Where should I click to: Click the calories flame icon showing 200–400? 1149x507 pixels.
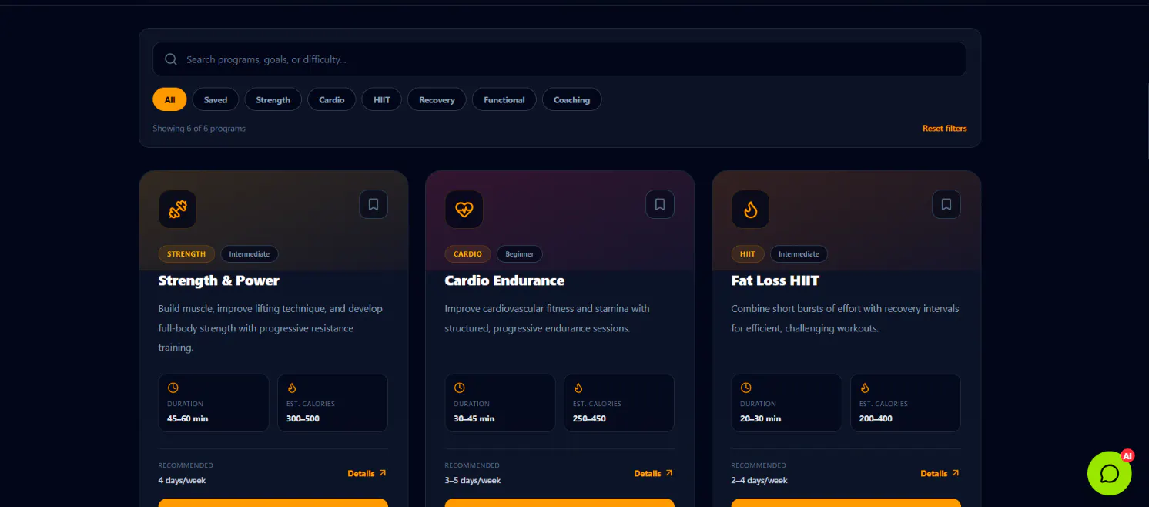pyautogui.click(x=865, y=388)
